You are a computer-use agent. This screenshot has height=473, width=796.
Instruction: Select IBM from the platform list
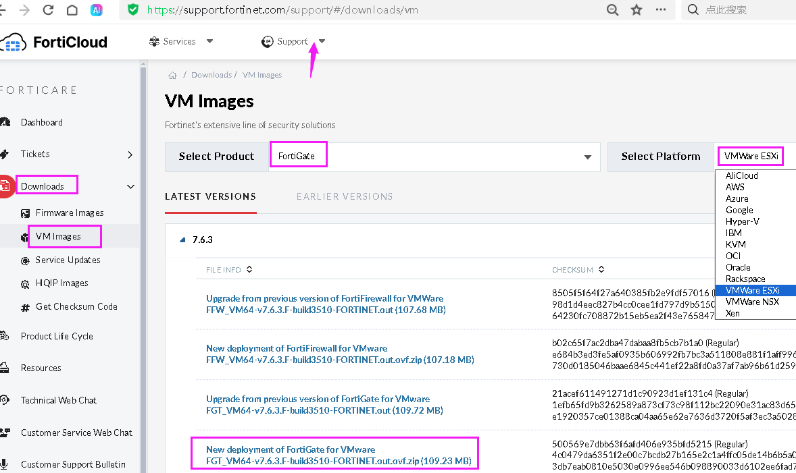click(755, 233)
